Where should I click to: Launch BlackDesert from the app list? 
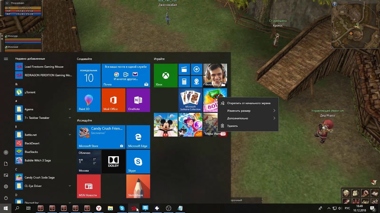(44, 143)
